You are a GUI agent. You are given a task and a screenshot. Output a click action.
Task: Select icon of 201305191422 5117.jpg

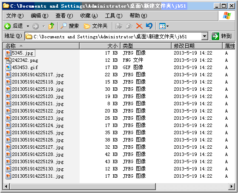tap(8, 75)
